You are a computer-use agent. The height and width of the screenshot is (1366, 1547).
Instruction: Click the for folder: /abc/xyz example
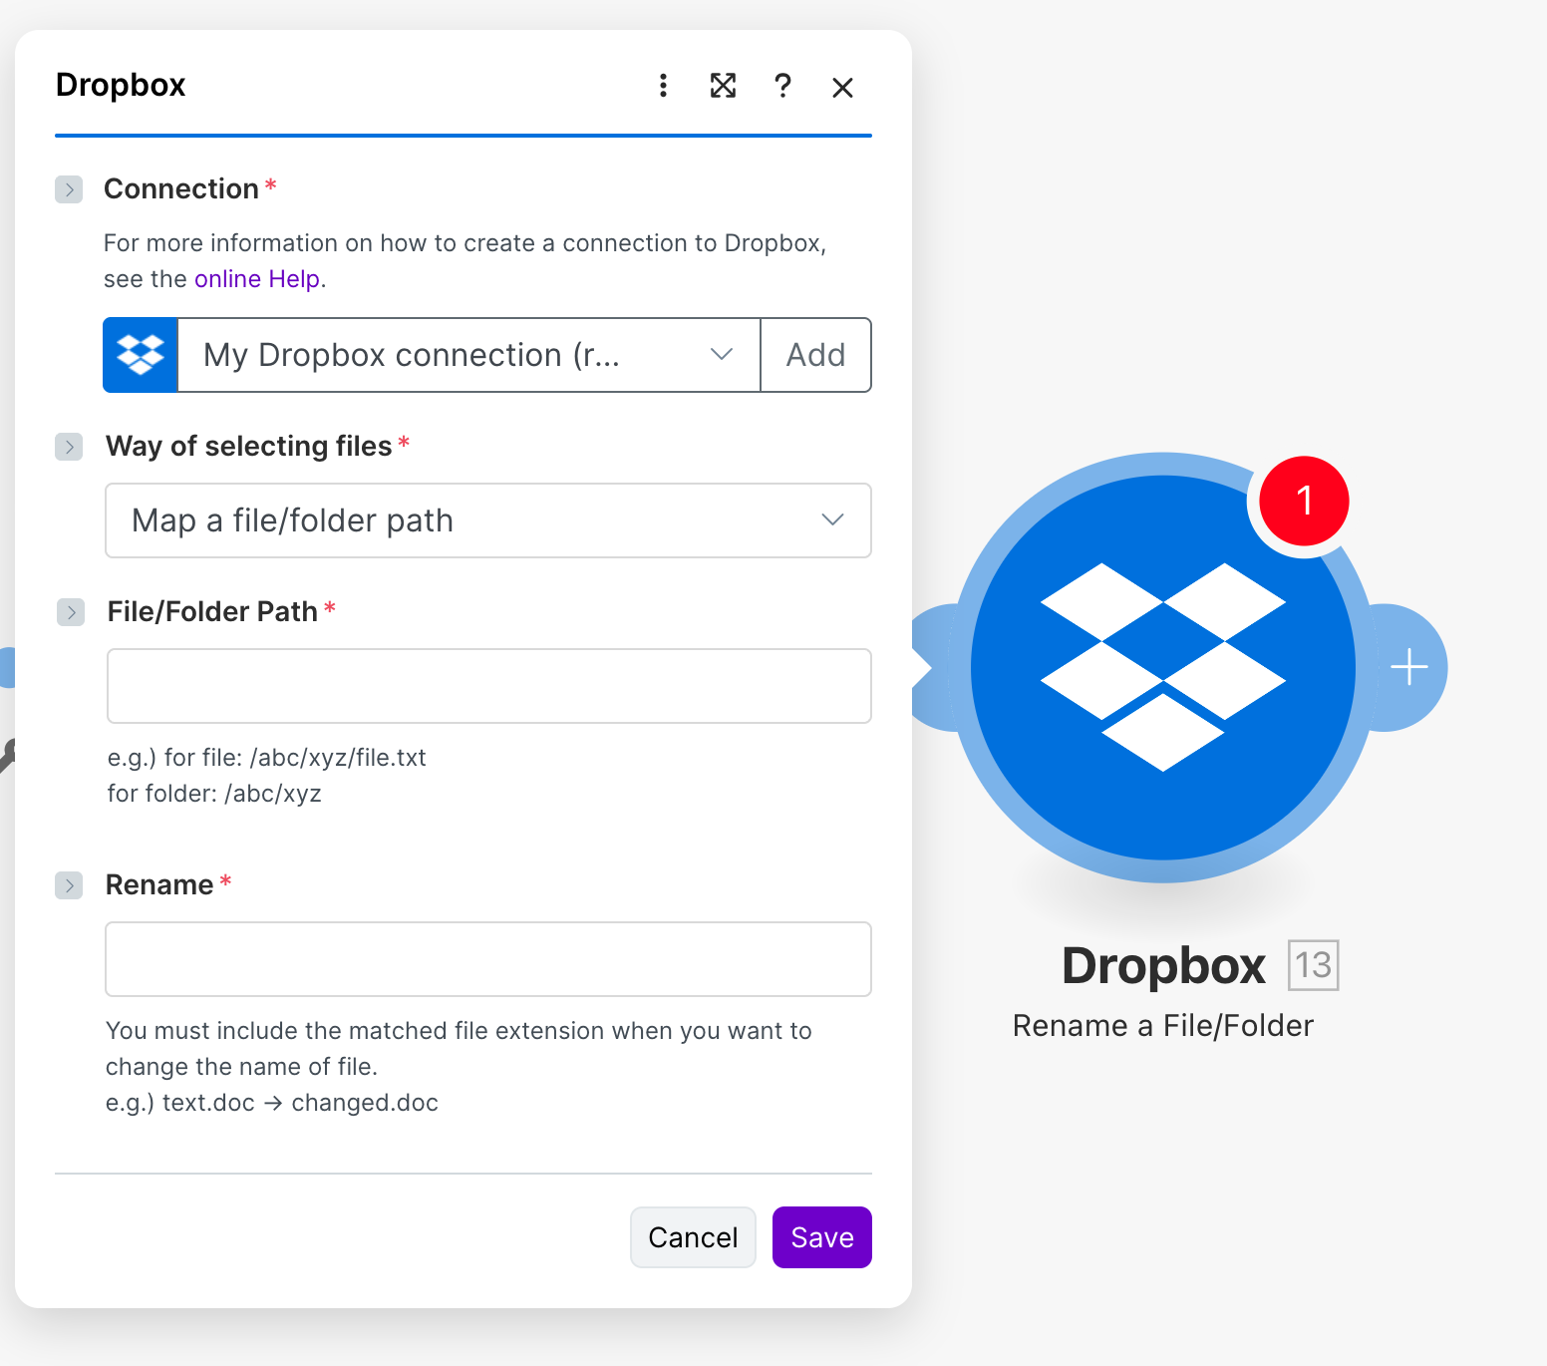(214, 794)
